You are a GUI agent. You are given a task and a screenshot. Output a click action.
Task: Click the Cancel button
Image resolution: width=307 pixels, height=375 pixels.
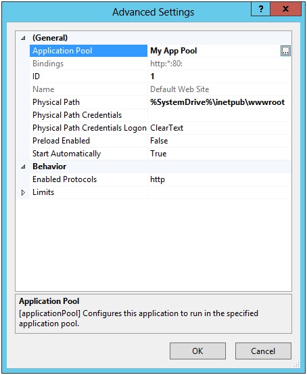(x=263, y=351)
